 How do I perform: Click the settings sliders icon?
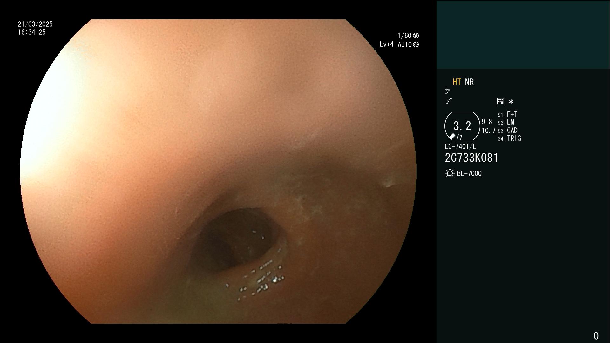[500, 101]
